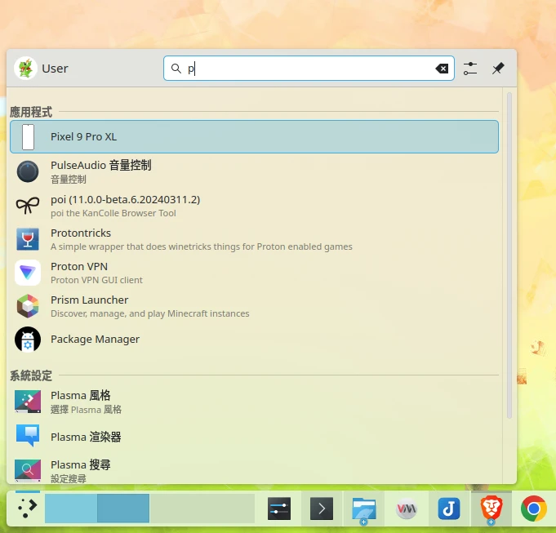Open Google Chrome from the taskbar
This screenshot has height=533, width=556.
(534, 509)
